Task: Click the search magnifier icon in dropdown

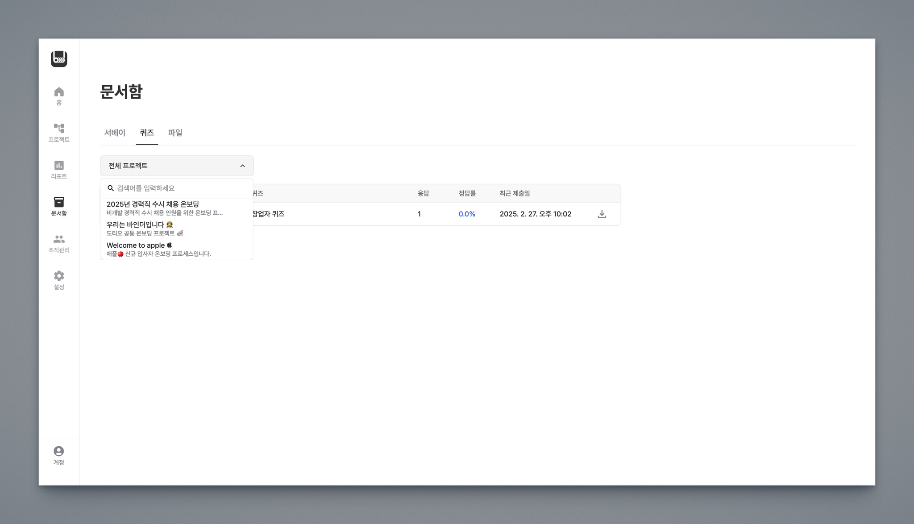Action: 111,188
